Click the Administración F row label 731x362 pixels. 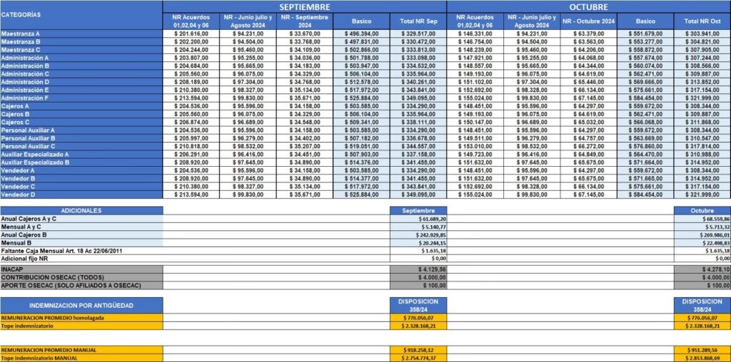[x=25, y=98]
